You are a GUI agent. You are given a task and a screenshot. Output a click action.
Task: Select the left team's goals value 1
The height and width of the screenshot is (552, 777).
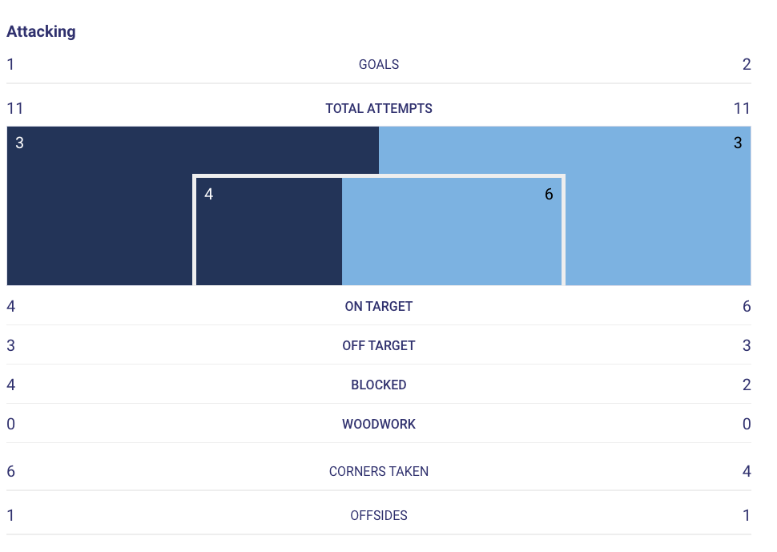(10, 65)
